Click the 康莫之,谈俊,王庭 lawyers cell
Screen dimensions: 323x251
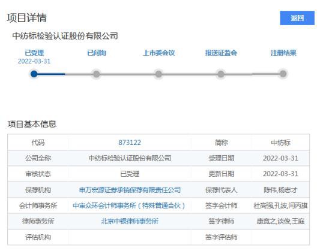coord(280,221)
